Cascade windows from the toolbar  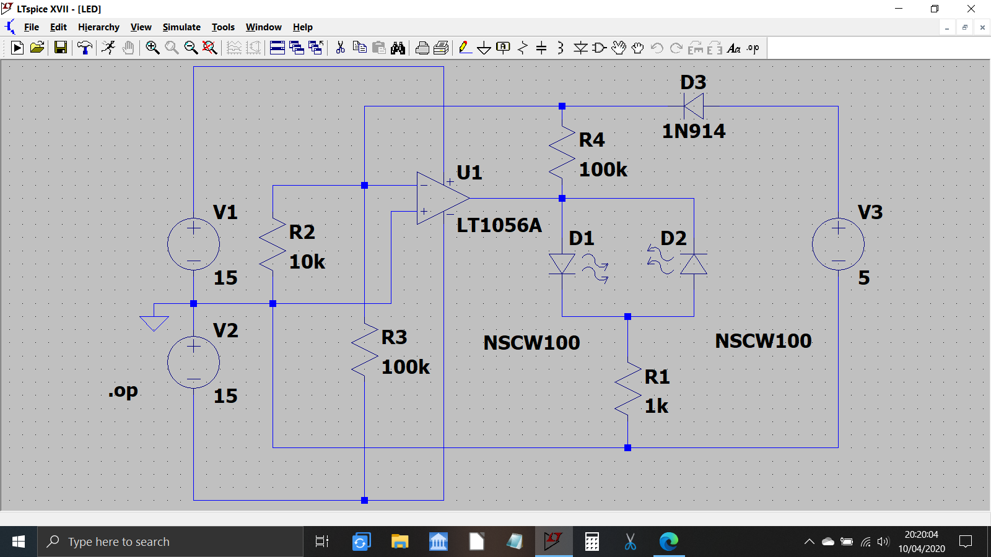(297, 48)
